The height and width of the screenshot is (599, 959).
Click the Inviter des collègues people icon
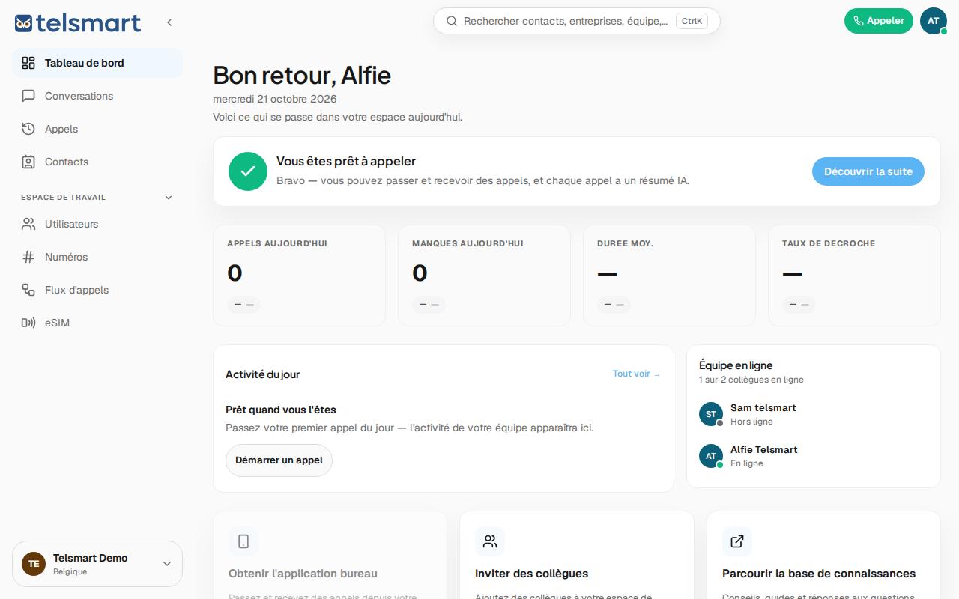click(490, 541)
